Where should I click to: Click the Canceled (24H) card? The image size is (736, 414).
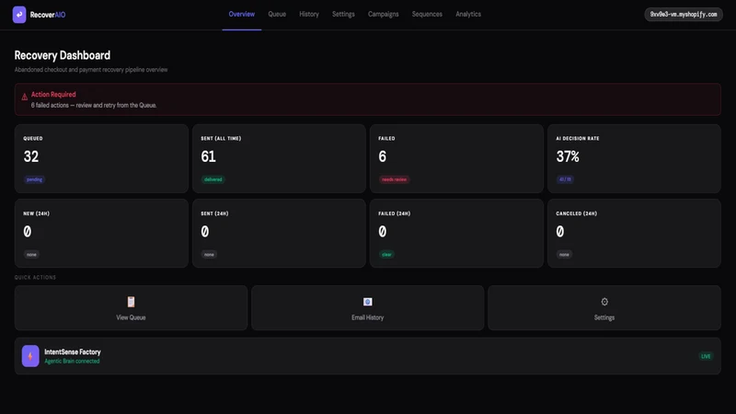pos(634,234)
